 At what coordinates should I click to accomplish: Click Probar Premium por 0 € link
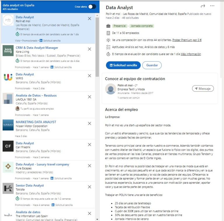187,40
